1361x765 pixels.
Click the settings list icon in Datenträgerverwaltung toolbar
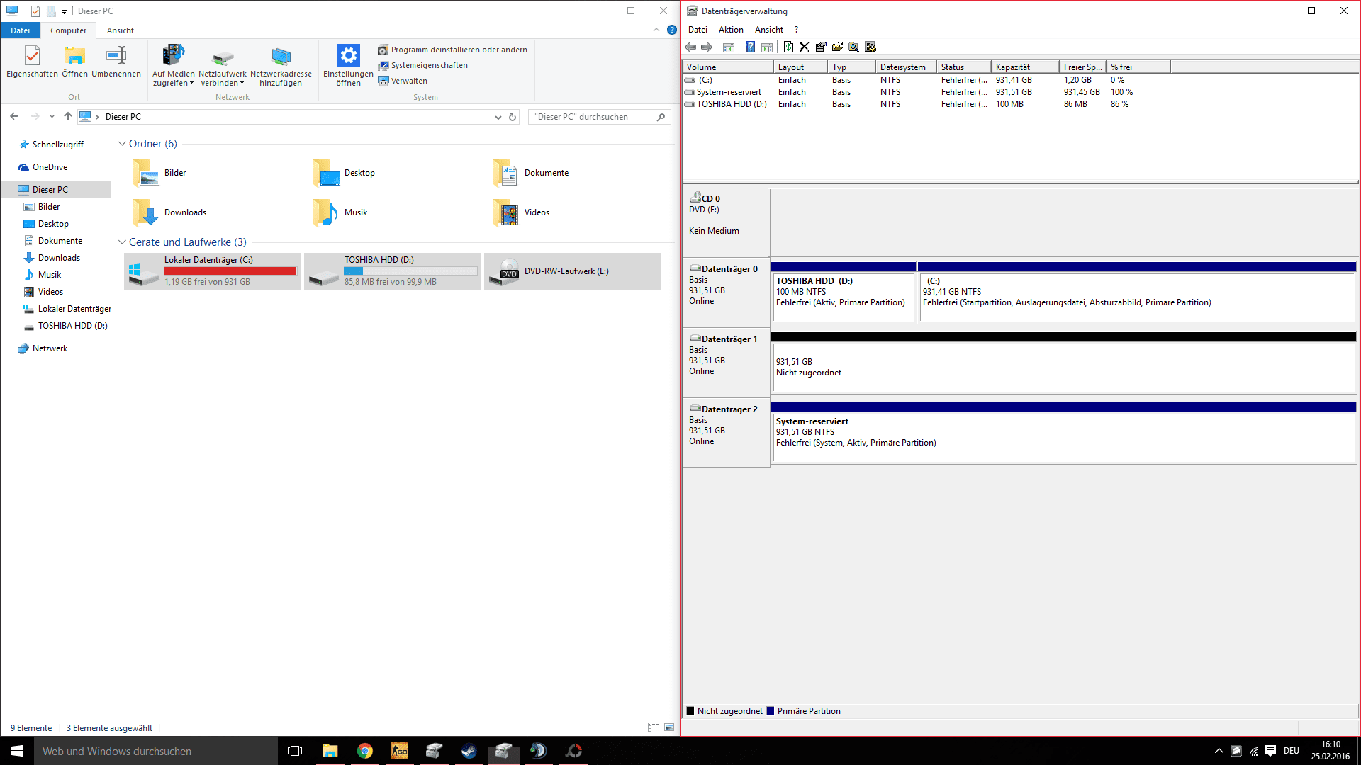point(871,47)
